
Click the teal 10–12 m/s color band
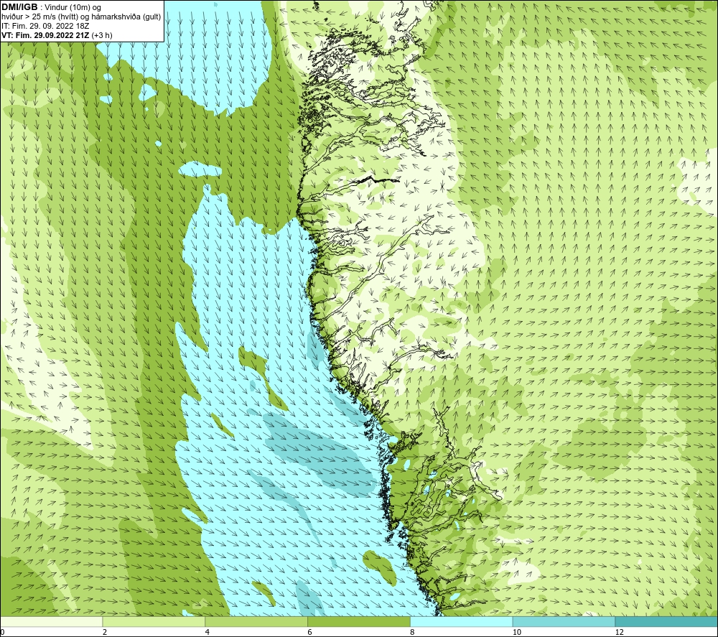[564, 621]
